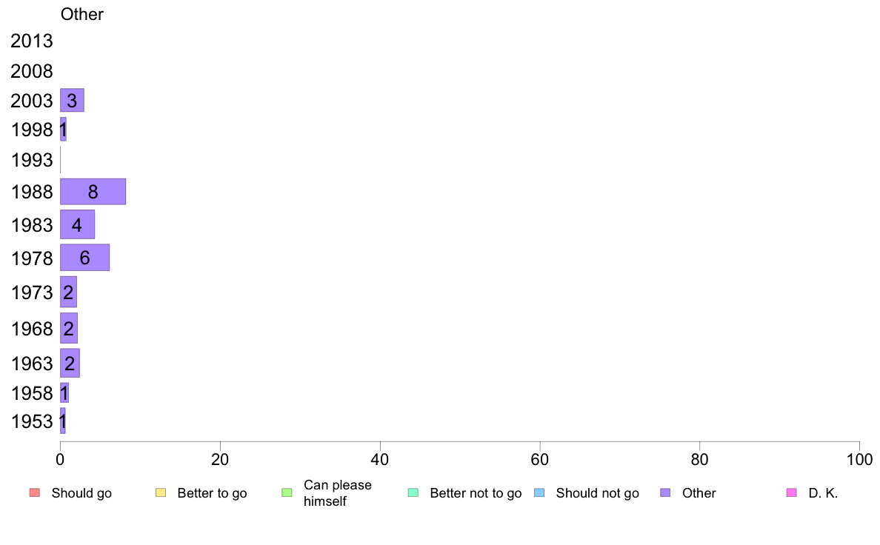Click the 40 tick on the x-axis

380,460
